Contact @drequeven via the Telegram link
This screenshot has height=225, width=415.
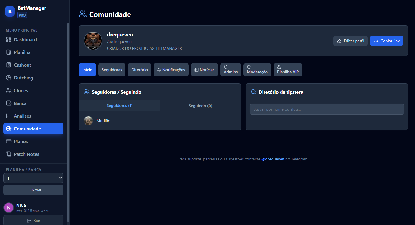[273, 159]
